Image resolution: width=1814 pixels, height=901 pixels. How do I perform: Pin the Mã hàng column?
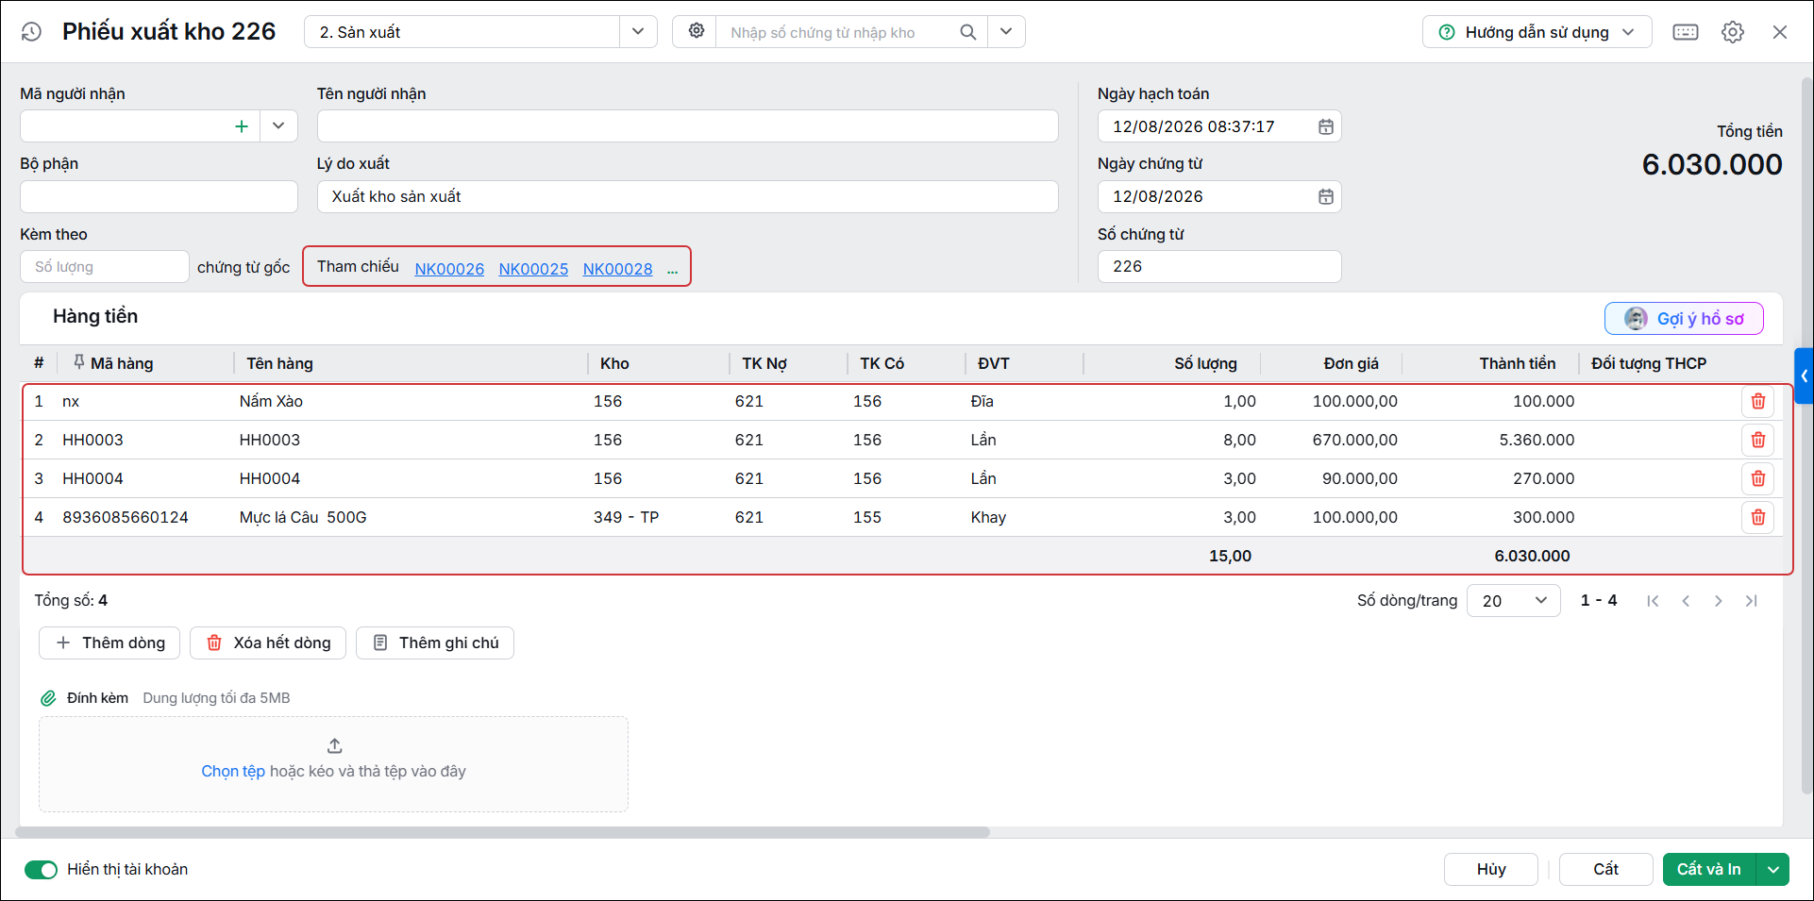(78, 362)
